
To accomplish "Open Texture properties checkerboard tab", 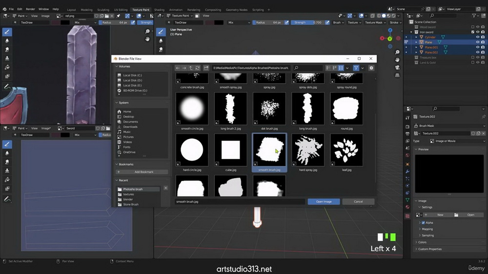I will click(x=407, y=216).
